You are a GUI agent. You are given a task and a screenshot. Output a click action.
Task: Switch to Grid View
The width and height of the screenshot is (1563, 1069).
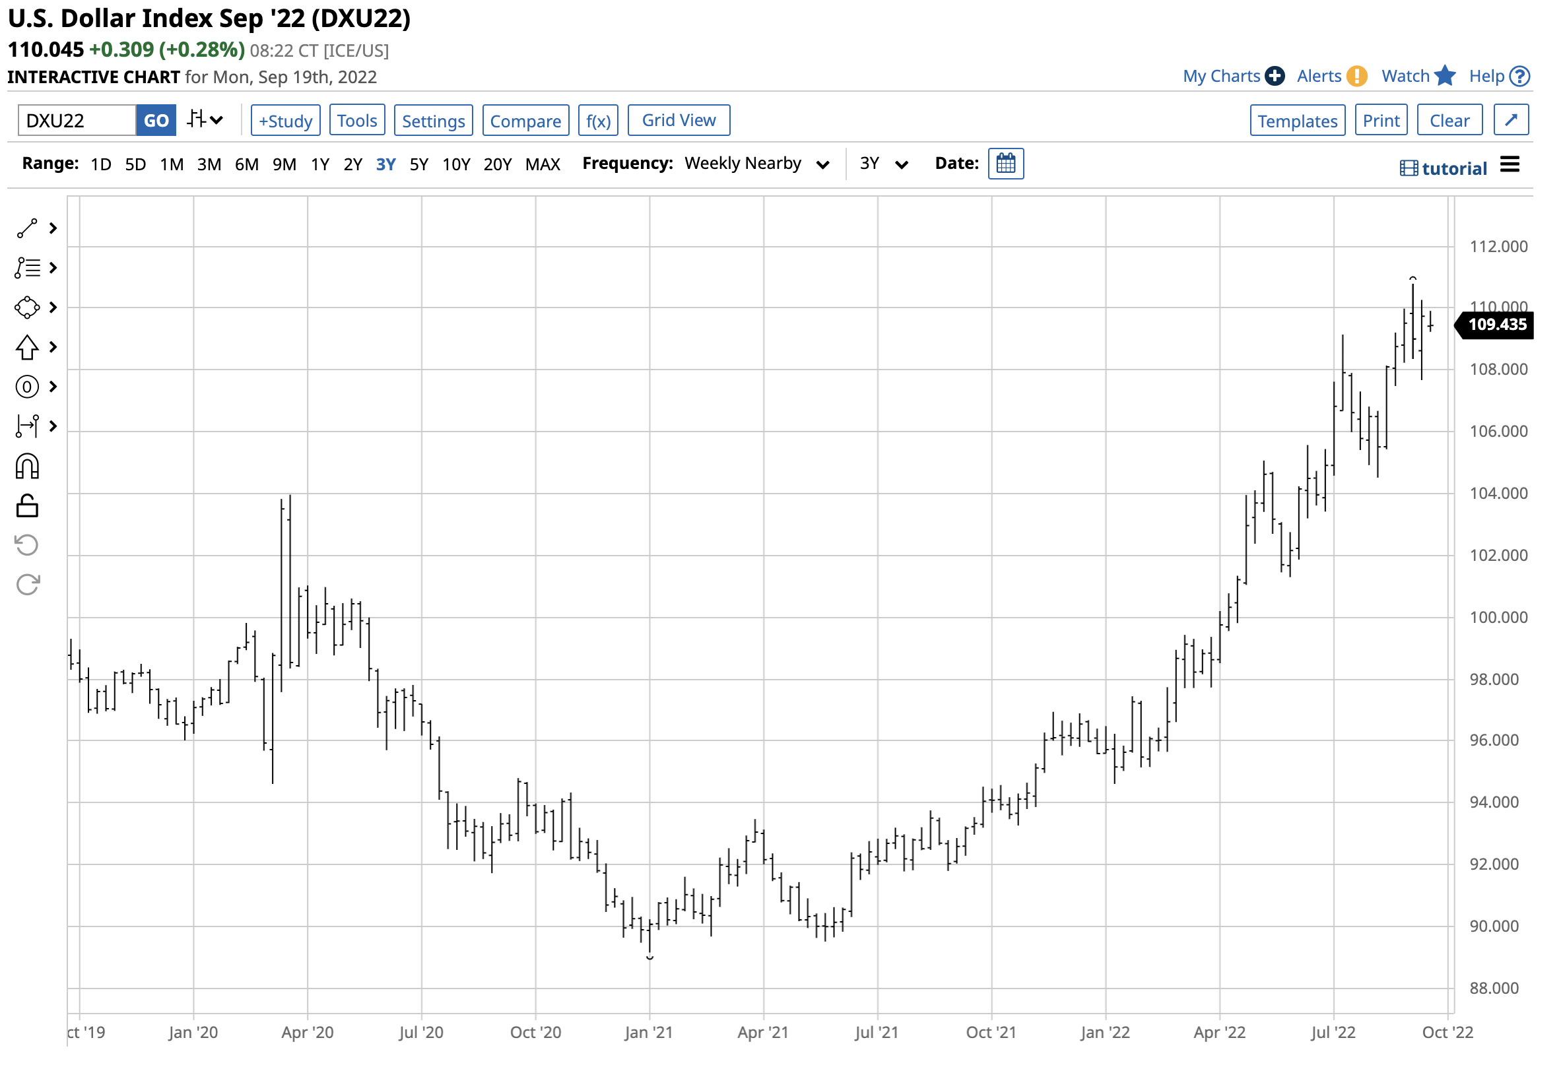click(x=680, y=120)
